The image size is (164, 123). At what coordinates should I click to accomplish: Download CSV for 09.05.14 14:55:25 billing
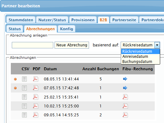tap(24, 115)
